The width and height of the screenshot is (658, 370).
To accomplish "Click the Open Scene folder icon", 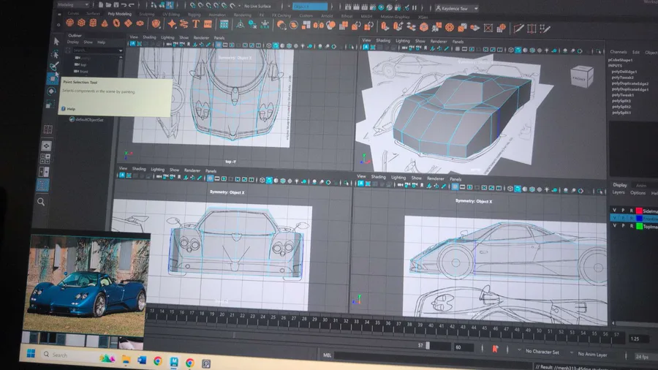I will (x=108, y=5).
